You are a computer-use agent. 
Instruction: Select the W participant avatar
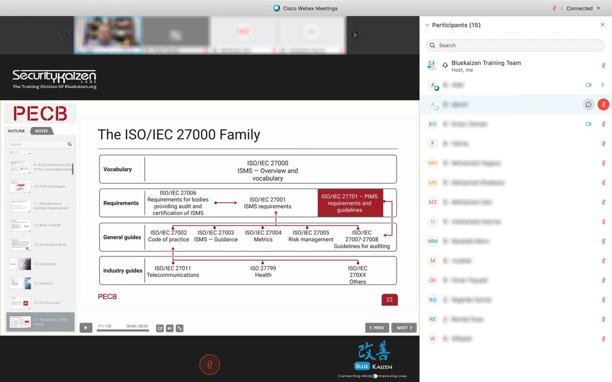coord(432,339)
